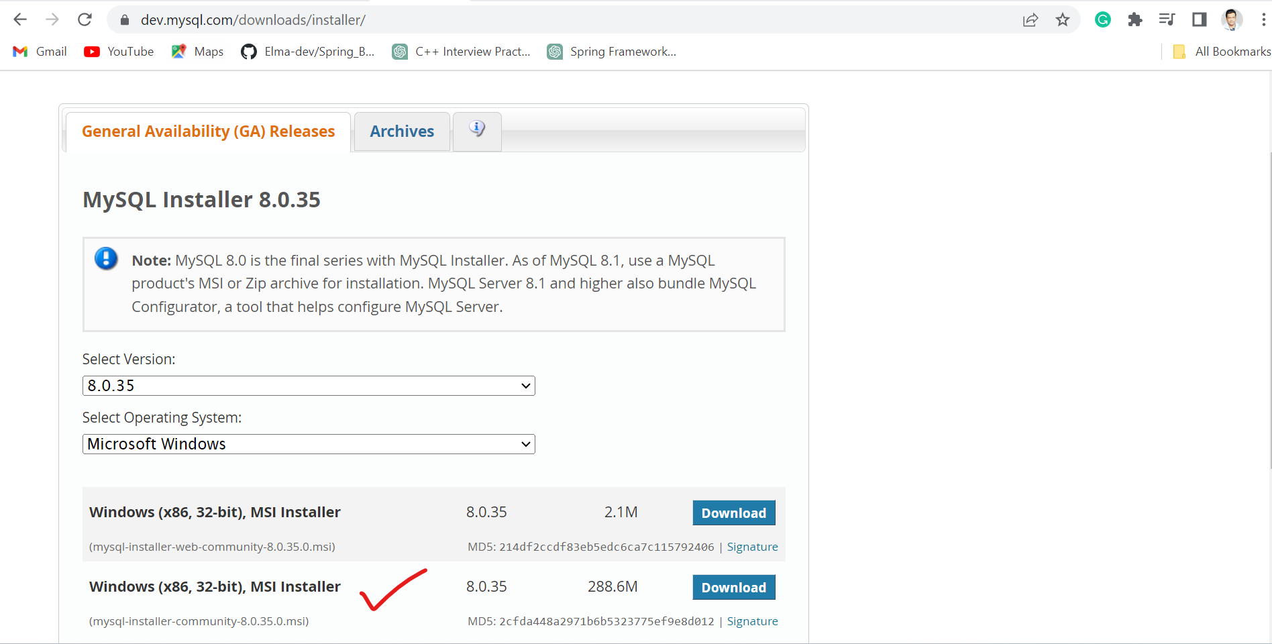
Task: Open the Grammarly extension
Action: 1102,19
